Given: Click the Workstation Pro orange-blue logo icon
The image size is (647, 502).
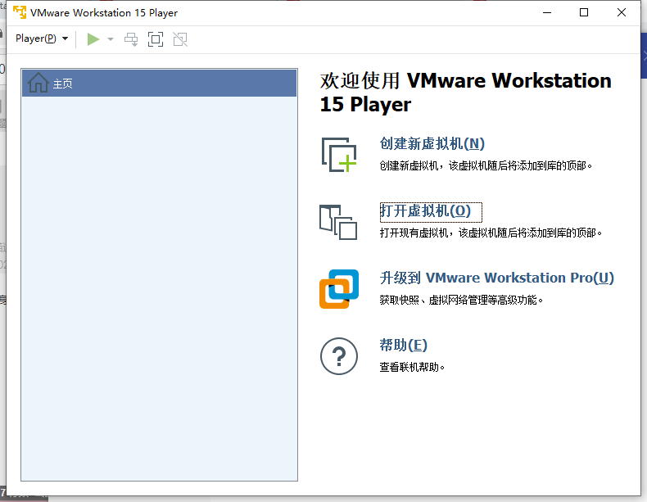Looking at the screenshot, I should pos(339,289).
